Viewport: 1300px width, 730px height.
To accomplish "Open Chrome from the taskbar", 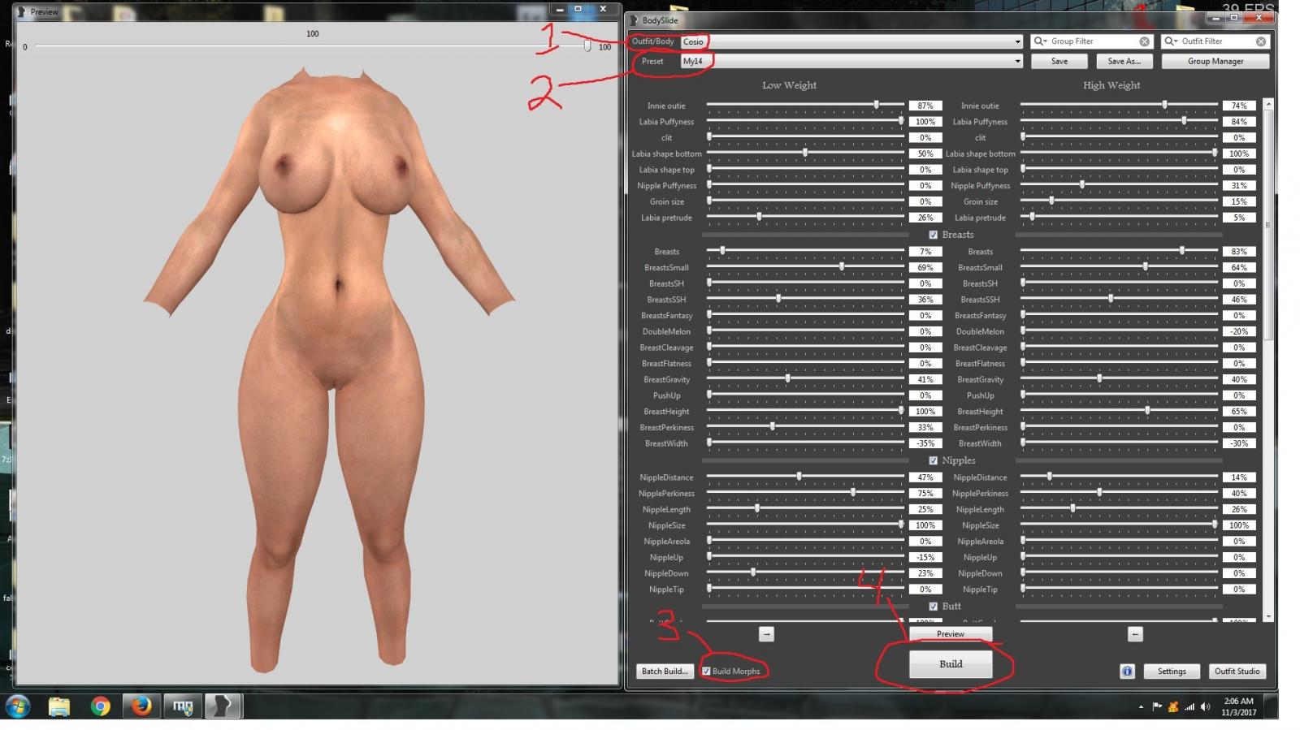I will click(101, 706).
